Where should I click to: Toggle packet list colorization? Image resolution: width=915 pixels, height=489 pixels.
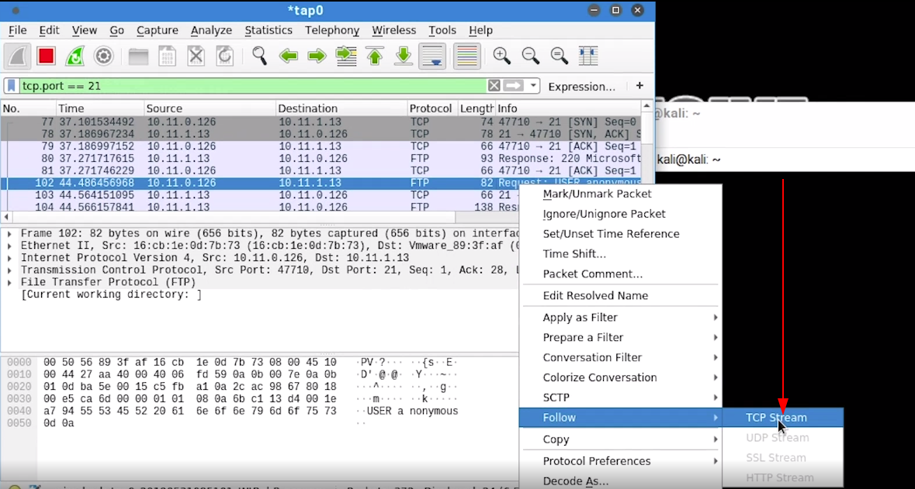(466, 56)
